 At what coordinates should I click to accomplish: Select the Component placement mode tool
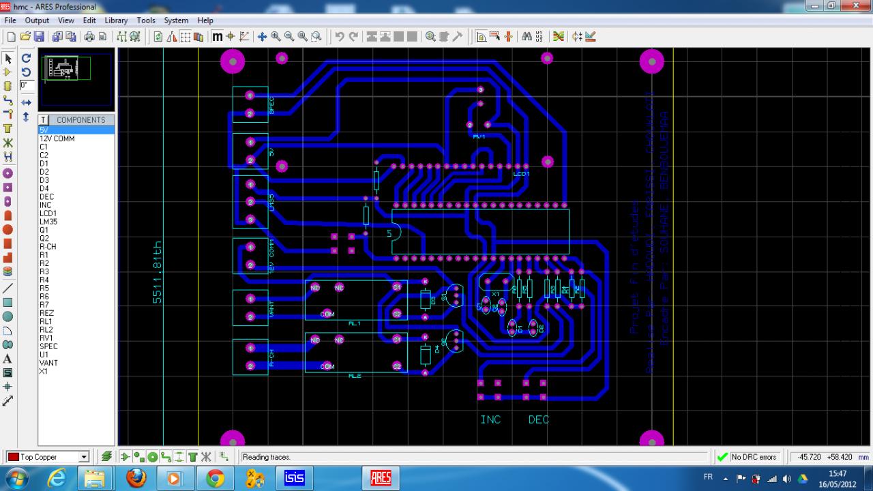coord(8,72)
